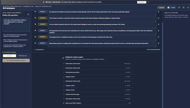Click the Building the evidence register heading
Screen dimensions: 190x108
click(74, 57)
